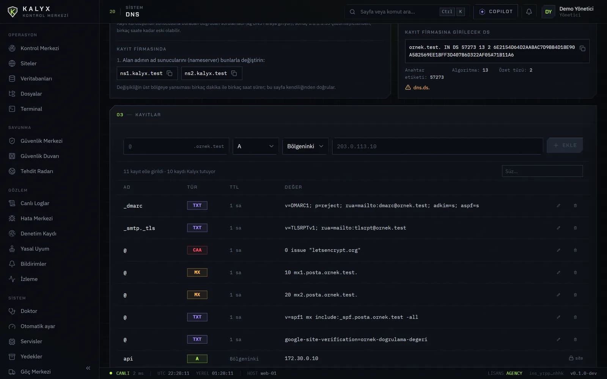Copy ns2.kalyx.test nameserver

coord(234,74)
